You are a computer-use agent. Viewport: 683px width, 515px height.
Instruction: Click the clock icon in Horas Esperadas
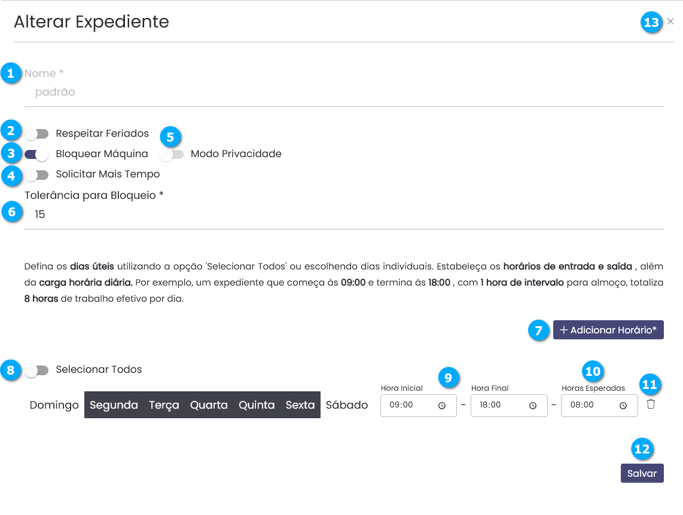(623, 405)
